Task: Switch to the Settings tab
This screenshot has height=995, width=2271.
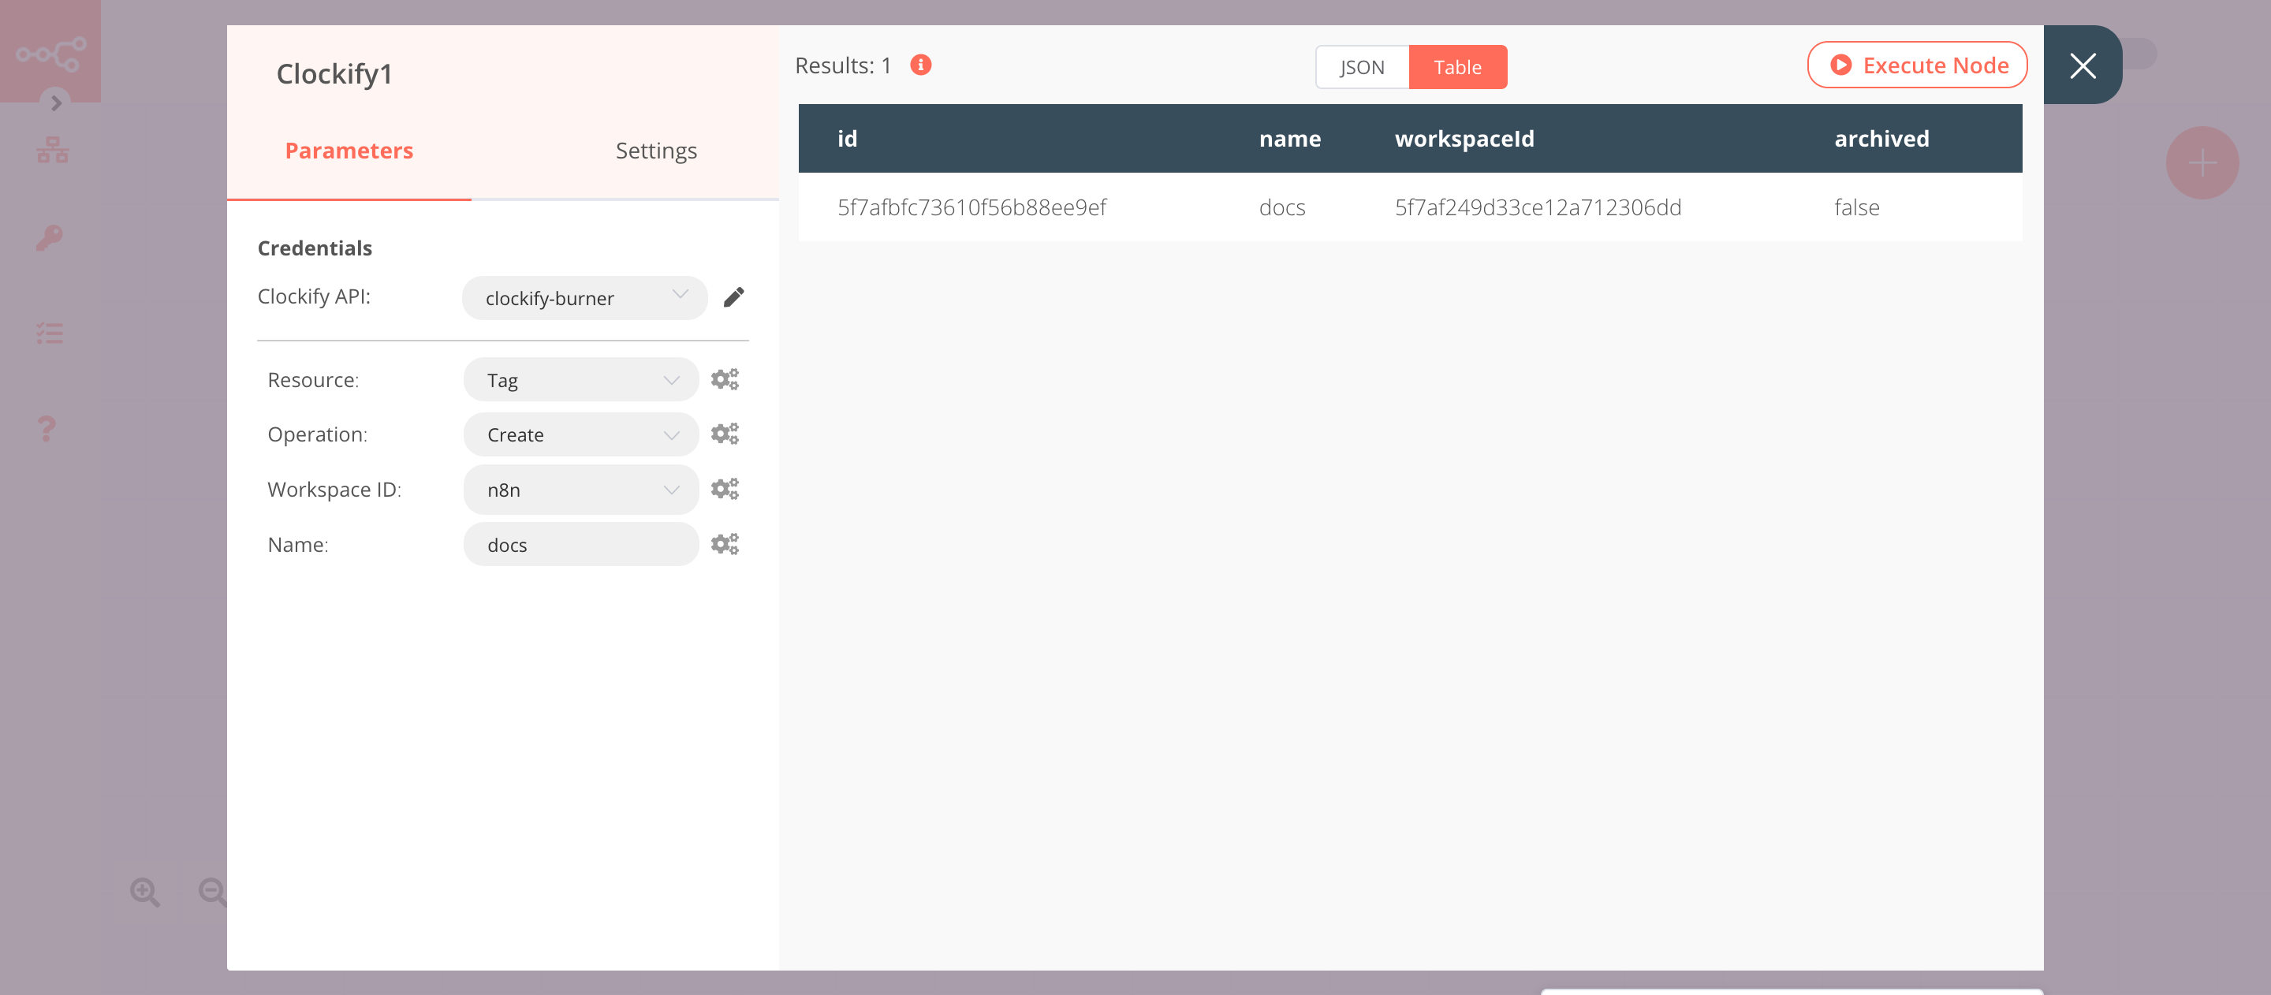Action: click(x=654, y=151)
